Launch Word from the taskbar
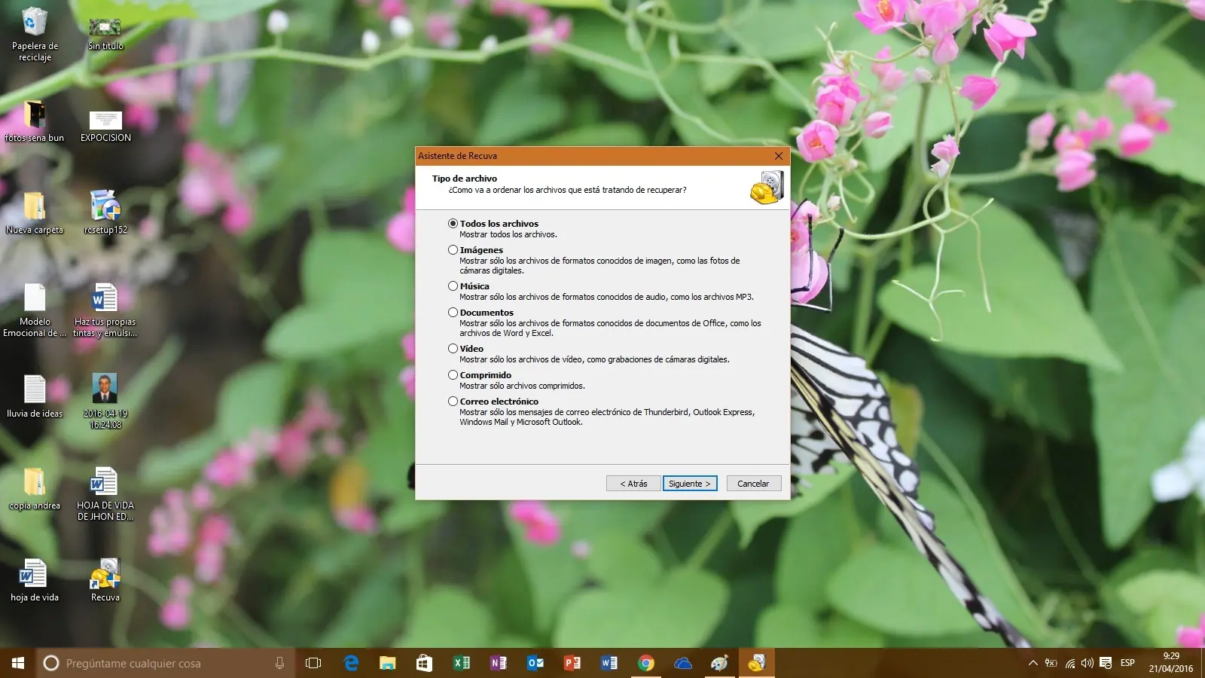 coord(609,663)
